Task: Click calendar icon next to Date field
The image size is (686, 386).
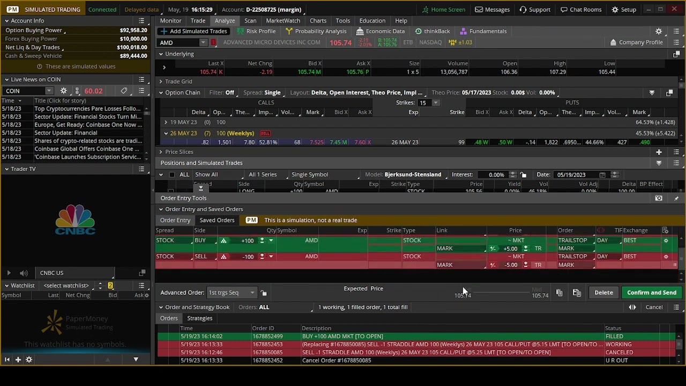Action: pyautogui.click(x=602, y=175)
